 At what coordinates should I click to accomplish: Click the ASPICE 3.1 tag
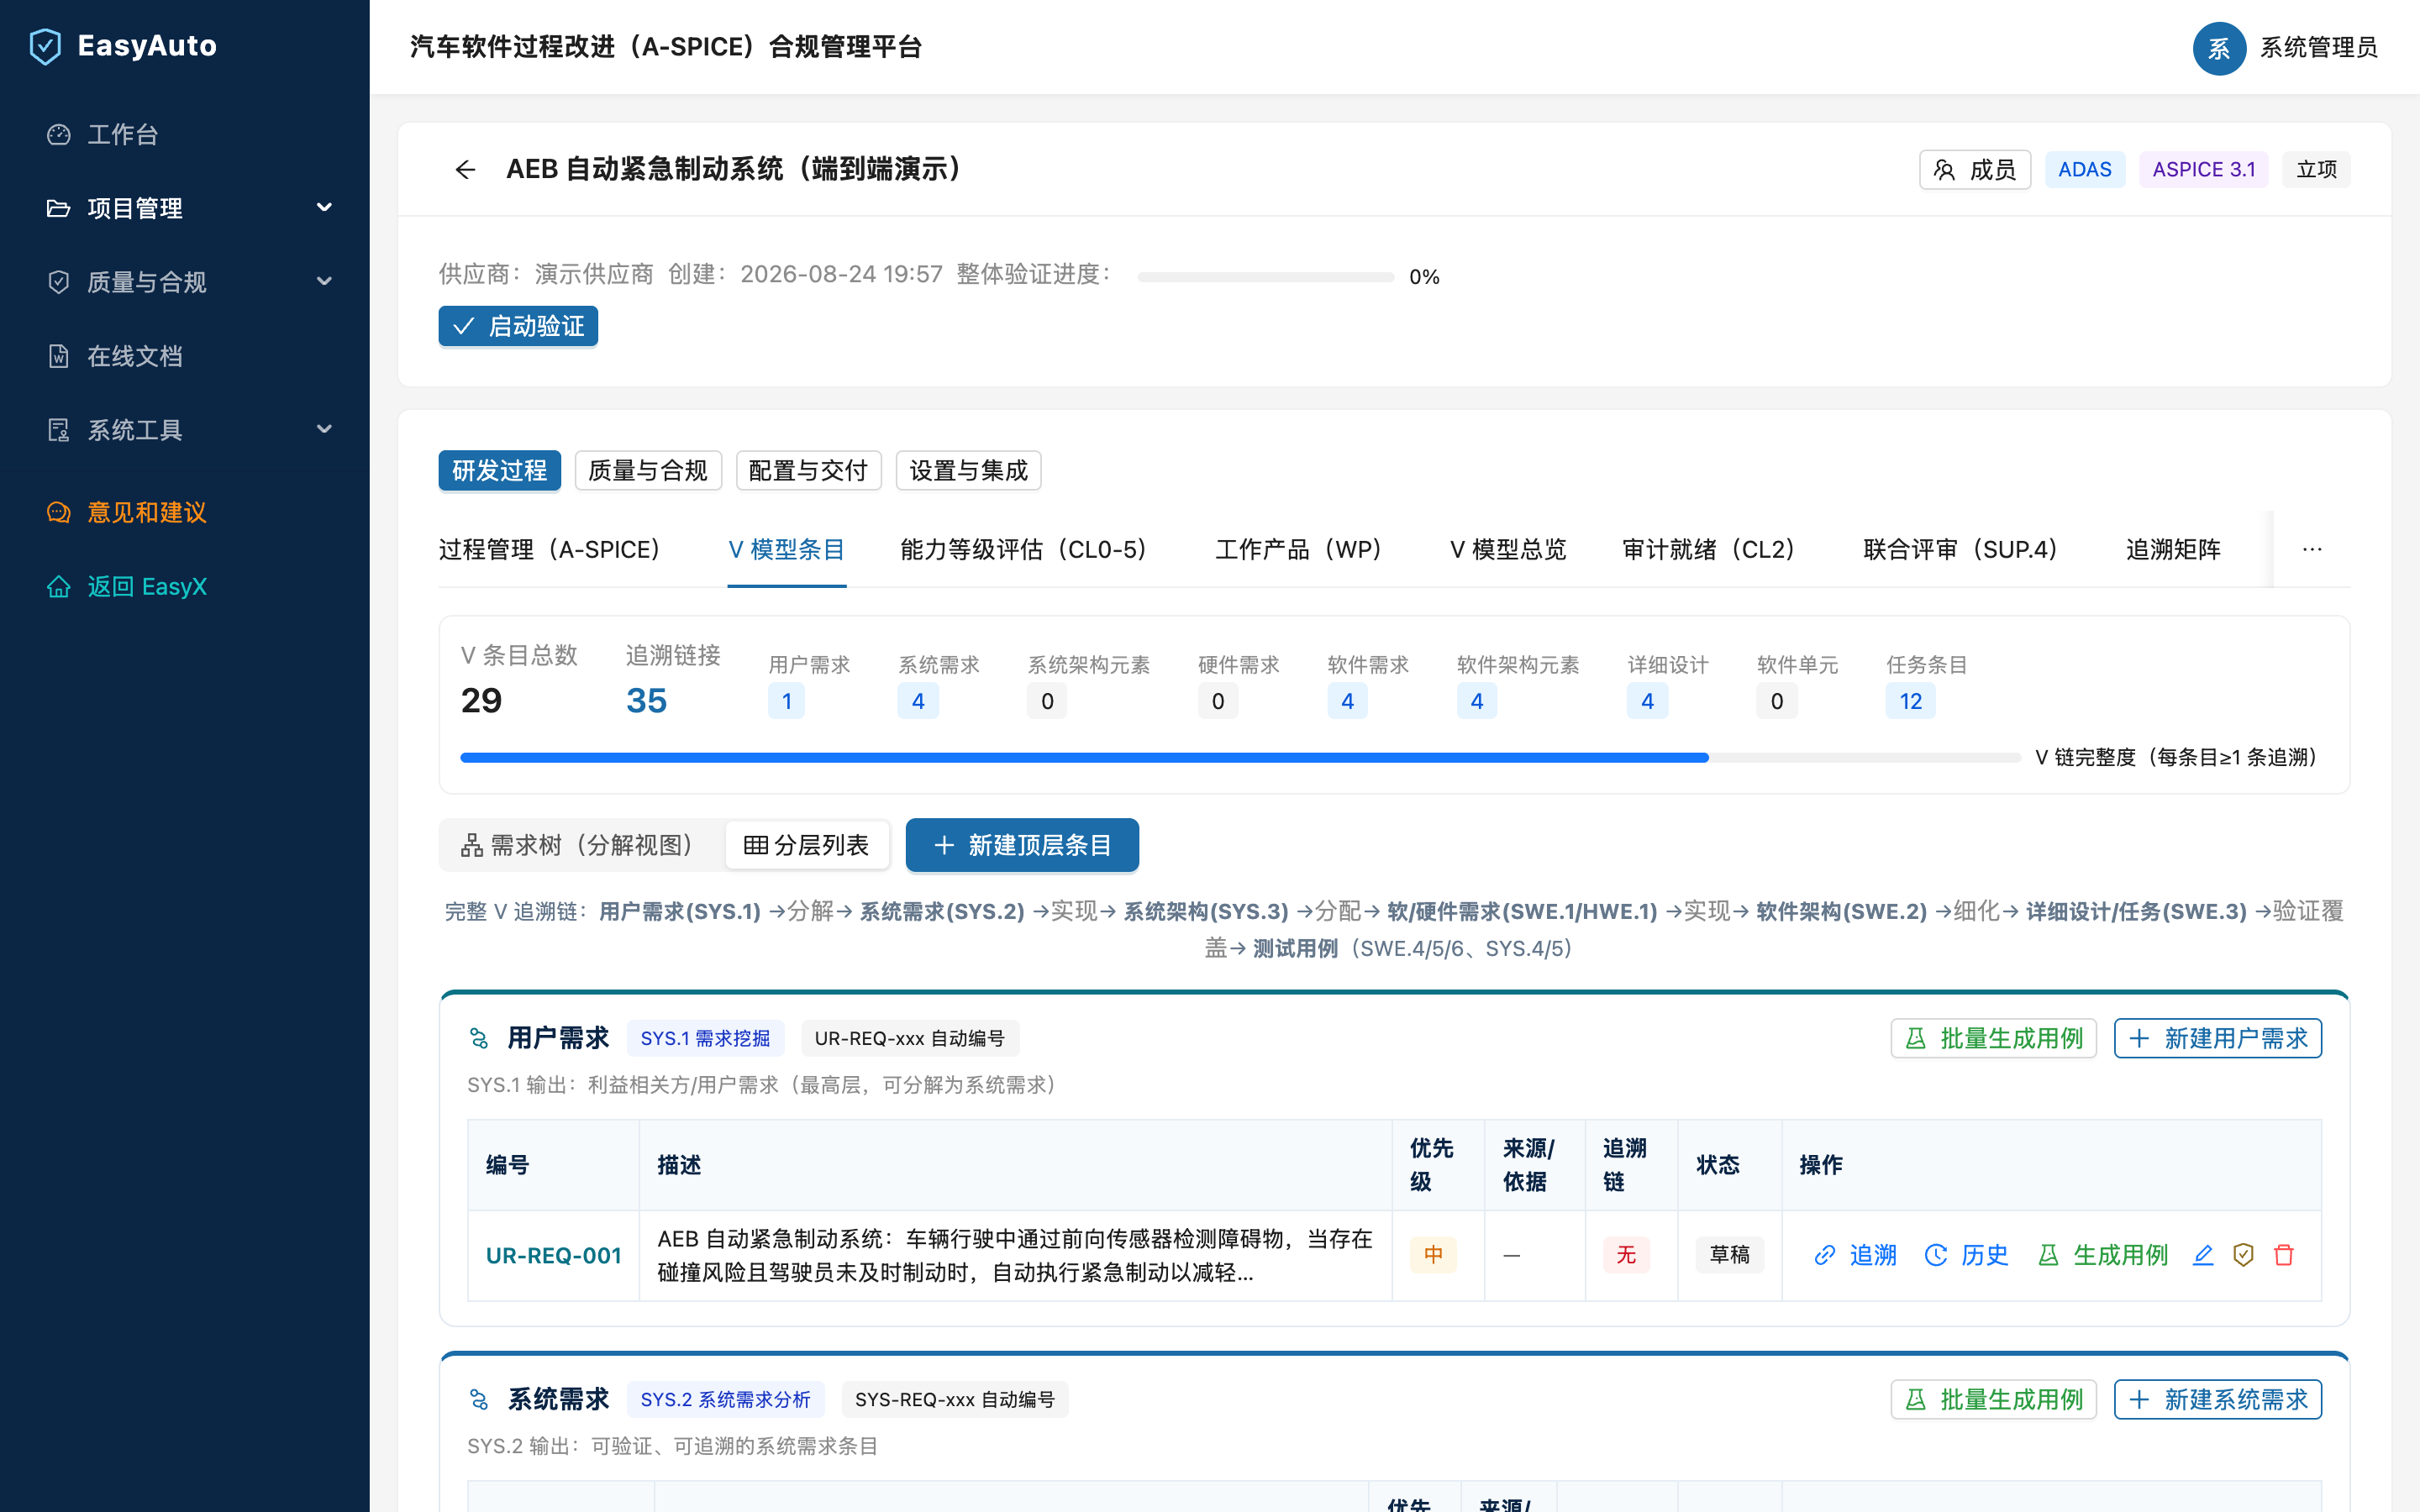tap(2204, 170)
